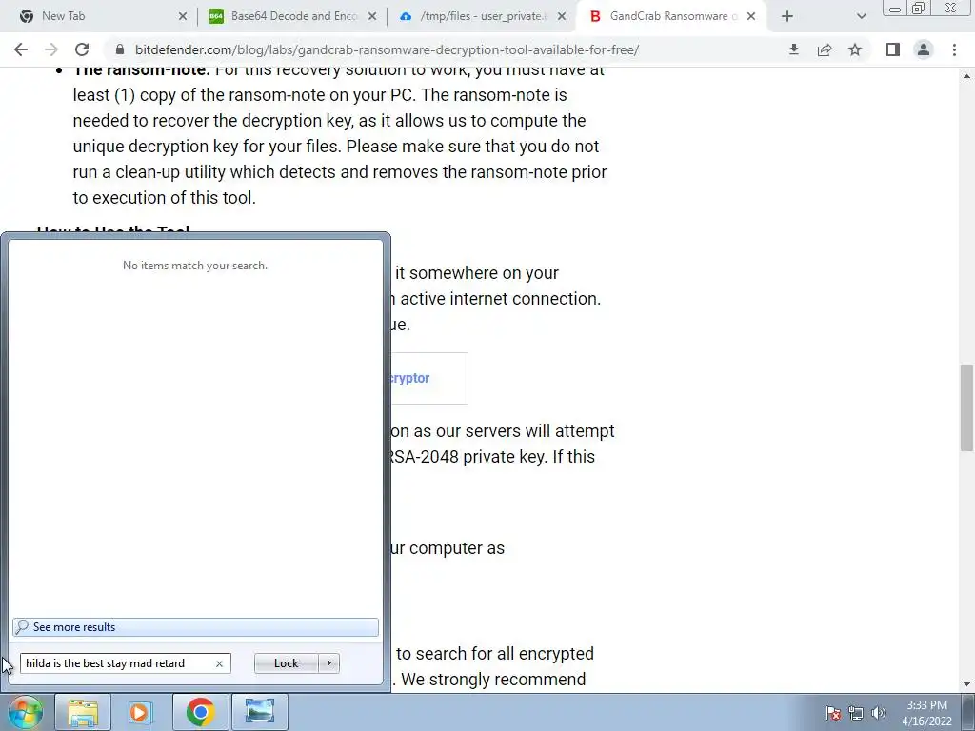View site security lock info
Image resolution: width=975 pixels, height=731 pixels.
(x=120, y=49)
